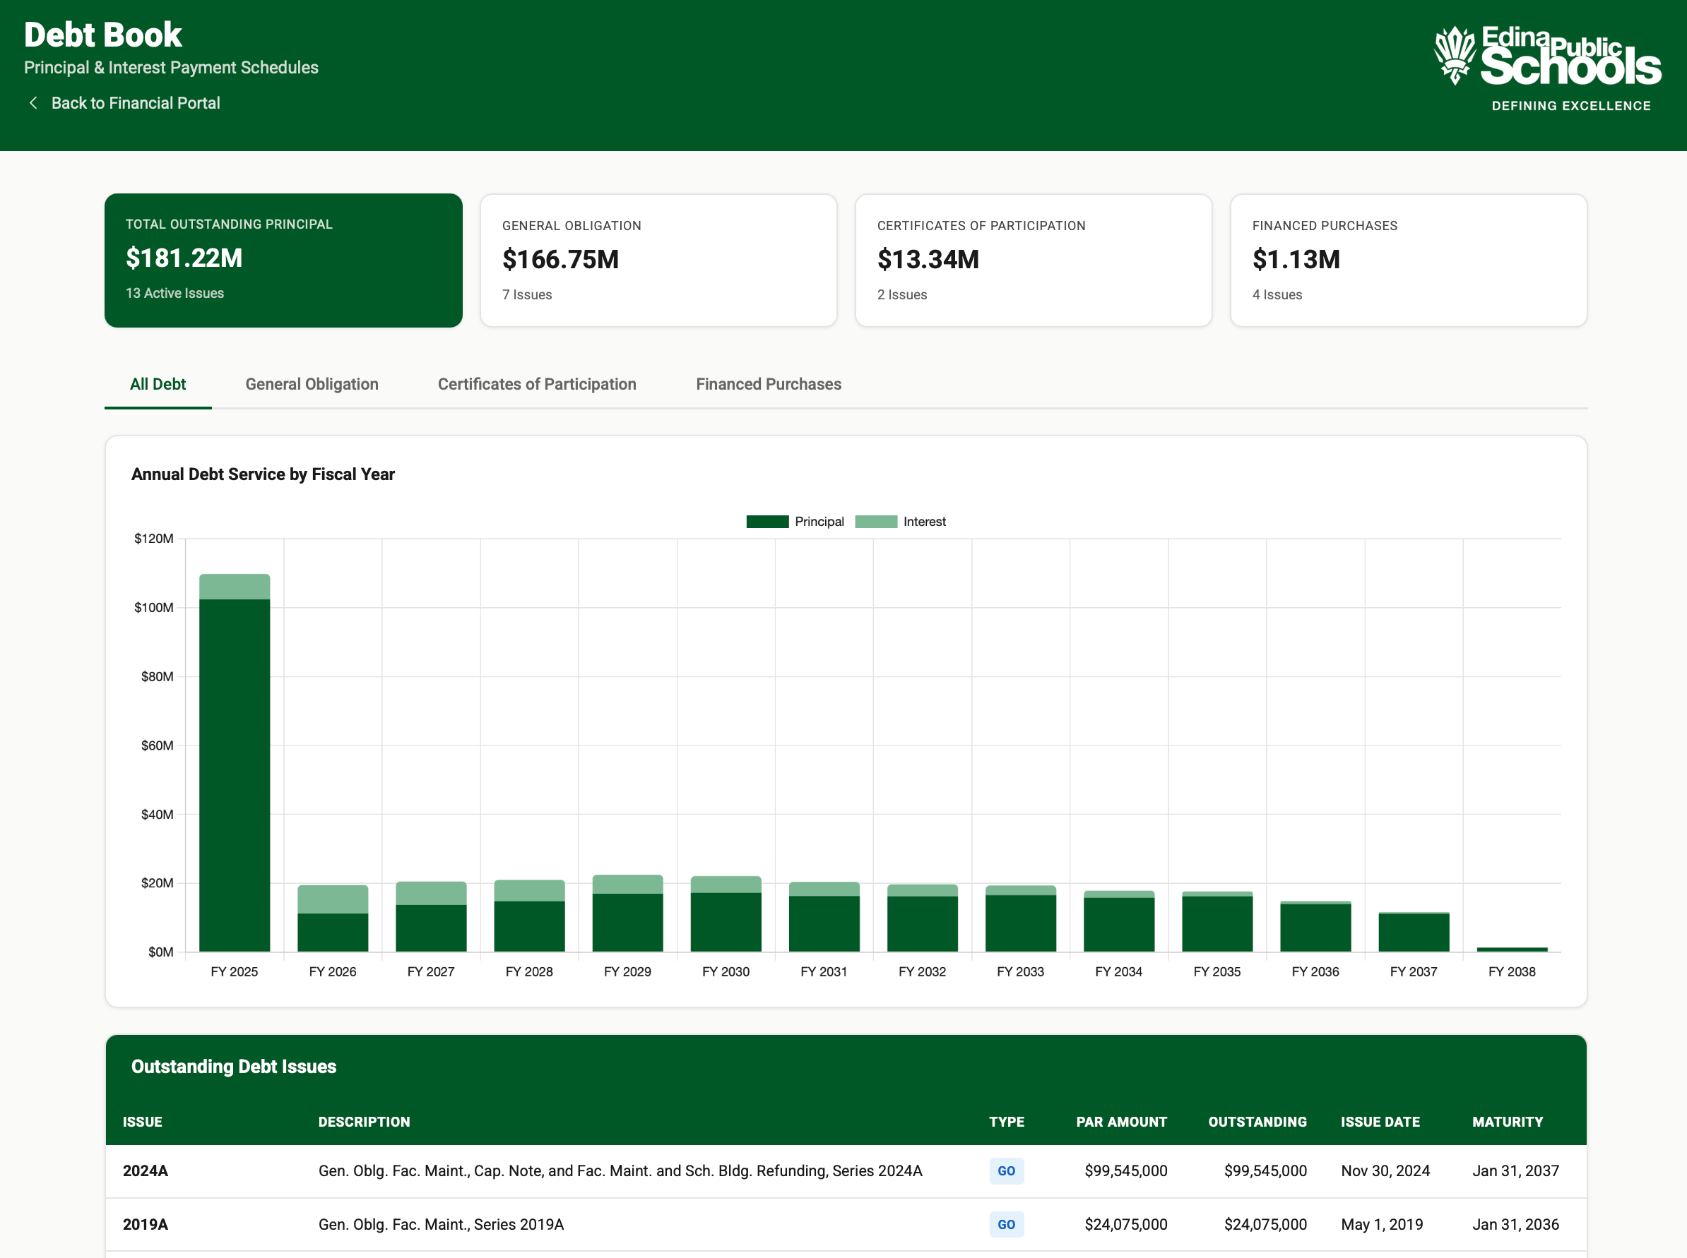Select the 2024A debt issue row
This screenshot has height=1258, width=1687.
coord(610,1170)
